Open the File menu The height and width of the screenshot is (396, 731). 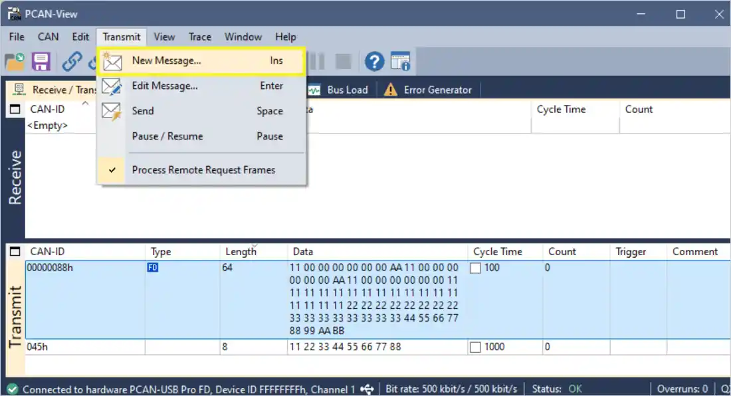[x=17, y=37]
